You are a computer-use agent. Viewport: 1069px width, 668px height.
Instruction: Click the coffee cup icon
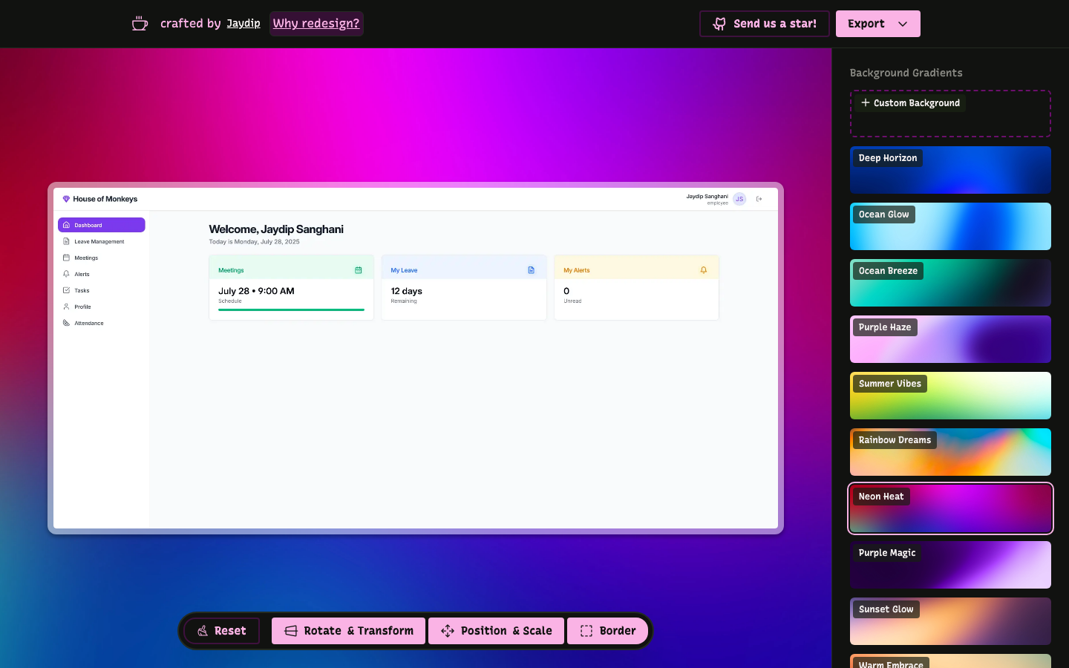(x=140, y=24)
